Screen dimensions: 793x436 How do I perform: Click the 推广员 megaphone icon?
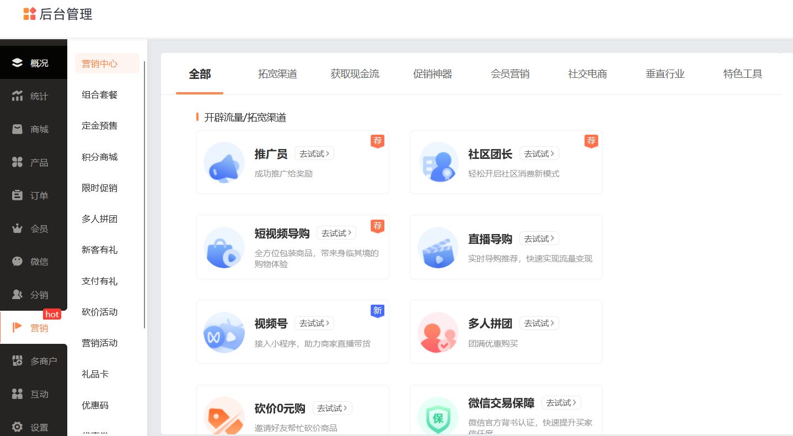pyautogui.click(x=224, y=163)
